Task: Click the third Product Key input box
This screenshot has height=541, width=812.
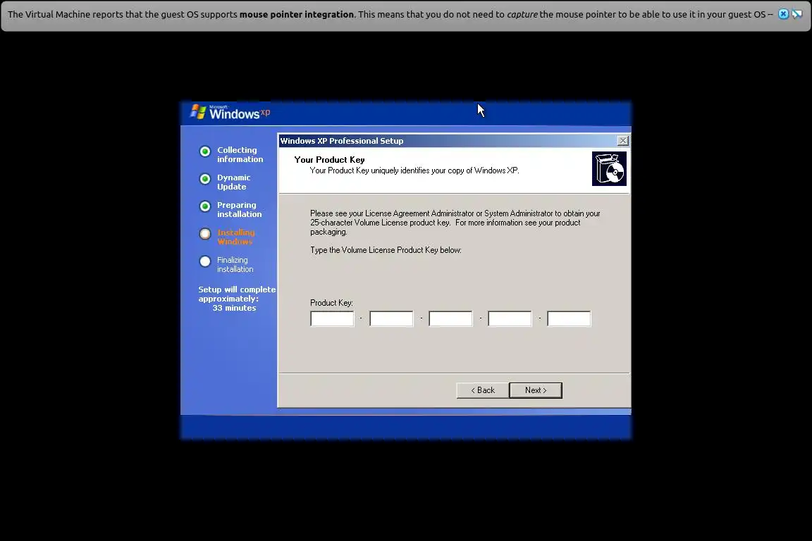Action: (450, 319)
